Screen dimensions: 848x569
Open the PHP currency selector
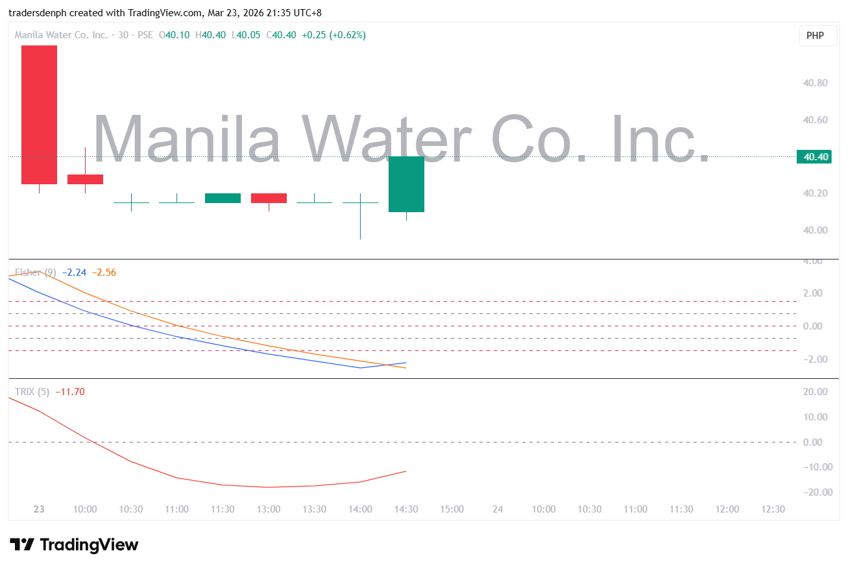point(815,36)
